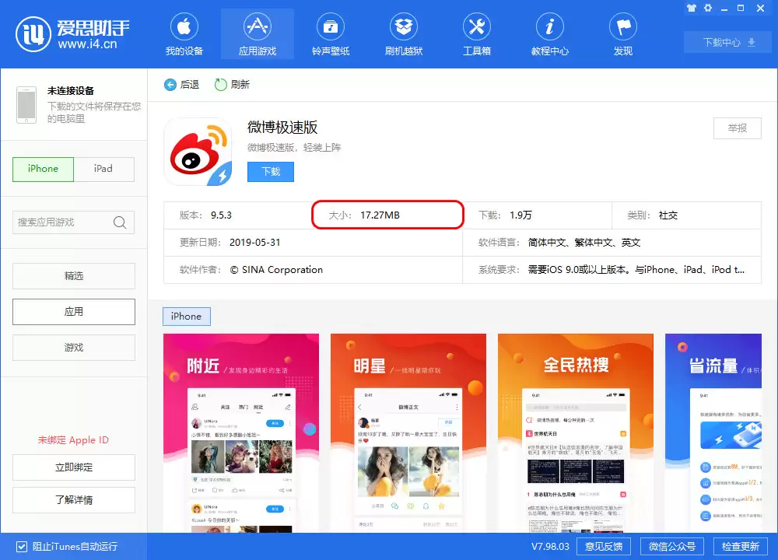Click 了解详情 learn more button
This screenshot has height=560, width=778.
click(73, 500)
